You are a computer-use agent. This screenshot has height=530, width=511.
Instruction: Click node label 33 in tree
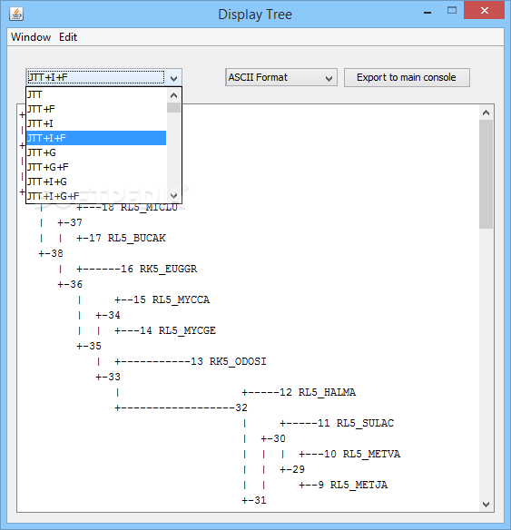tap(114, 377)
